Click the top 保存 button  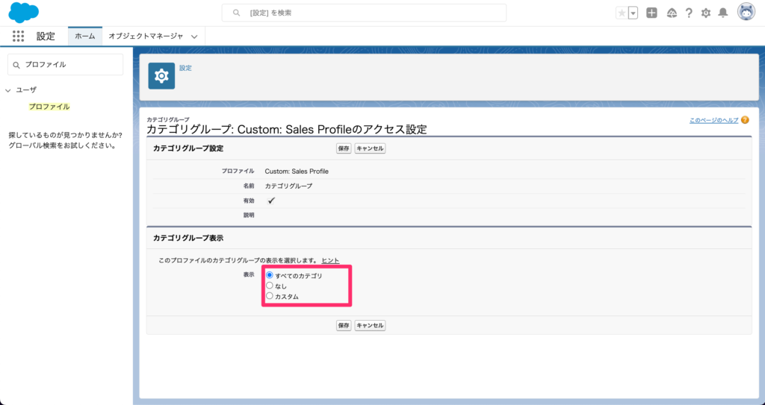tap(344, 148)
